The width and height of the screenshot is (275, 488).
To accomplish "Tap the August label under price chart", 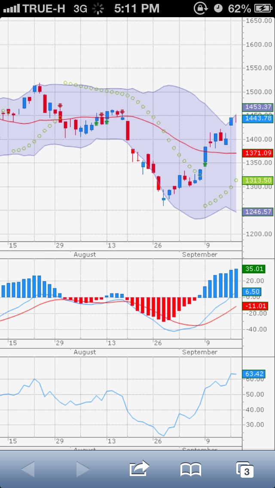I will 85,255.
